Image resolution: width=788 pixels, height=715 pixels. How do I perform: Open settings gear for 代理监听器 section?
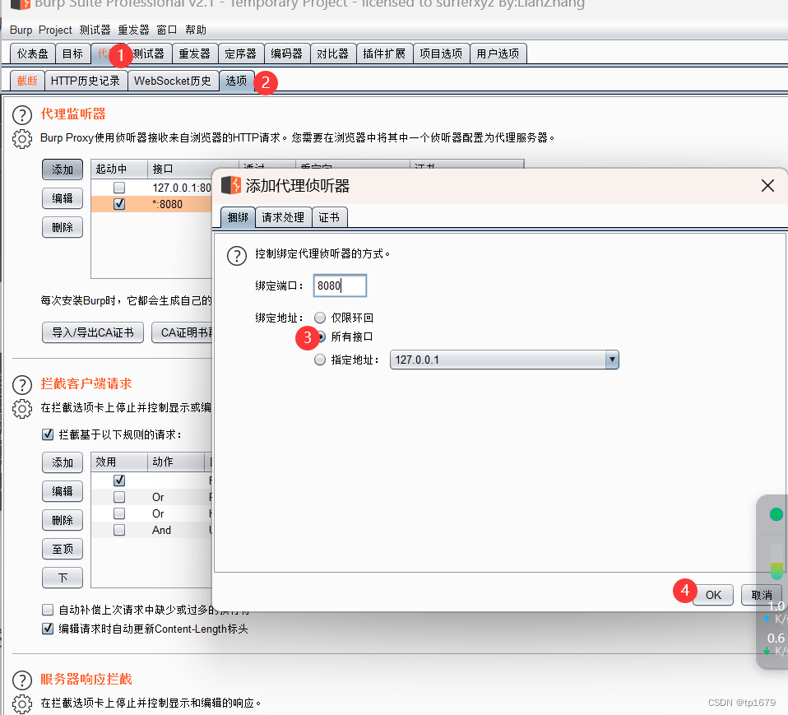[x=22, y=139]
